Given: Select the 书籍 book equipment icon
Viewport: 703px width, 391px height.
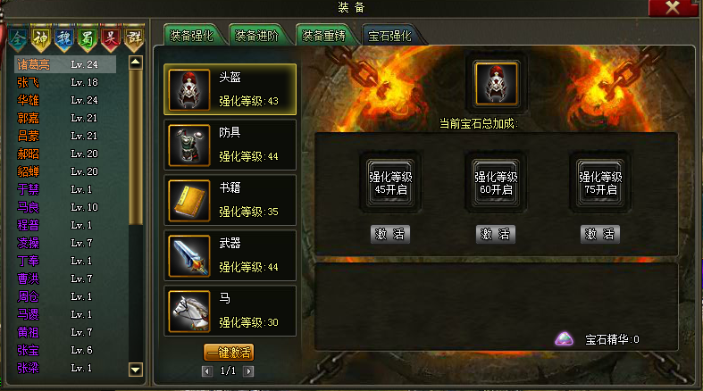Looking at the screenshot, I should (x=189, y=201).
